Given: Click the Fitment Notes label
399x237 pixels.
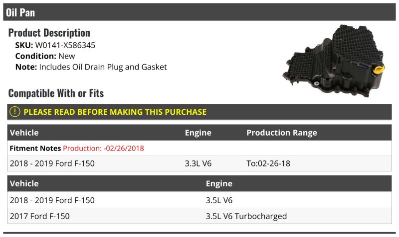Looking at the screenshot, I should [35, 148].
